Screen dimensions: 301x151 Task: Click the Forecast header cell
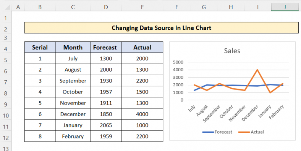(x=106, y=47)
